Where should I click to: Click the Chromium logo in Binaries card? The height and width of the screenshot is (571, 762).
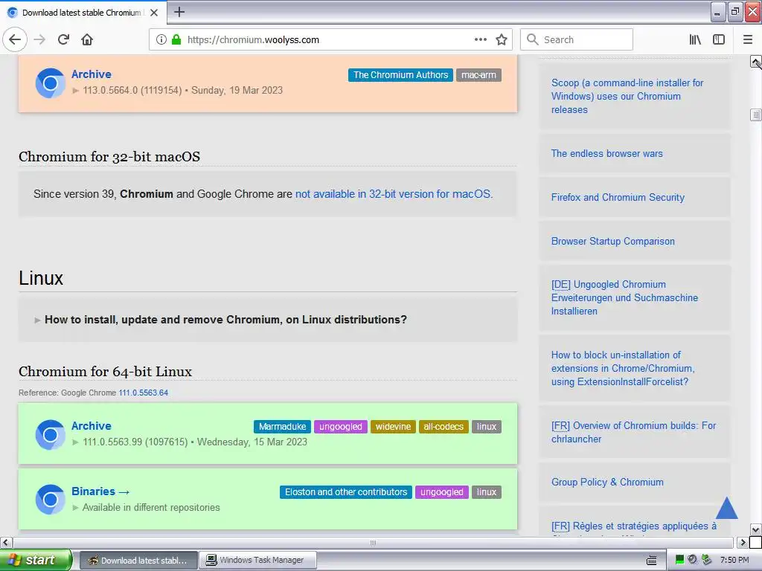tap(50, 499)
